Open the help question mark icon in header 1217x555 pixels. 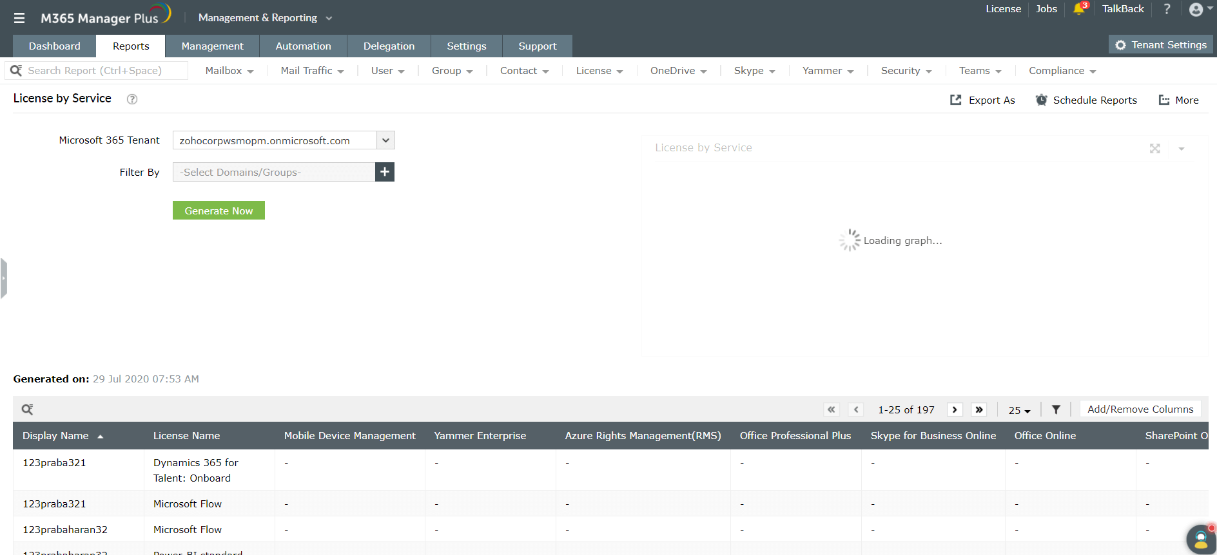(x=1167, y=9)
